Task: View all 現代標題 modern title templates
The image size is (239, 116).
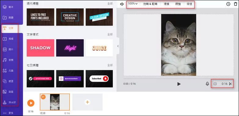Action: 110,4
